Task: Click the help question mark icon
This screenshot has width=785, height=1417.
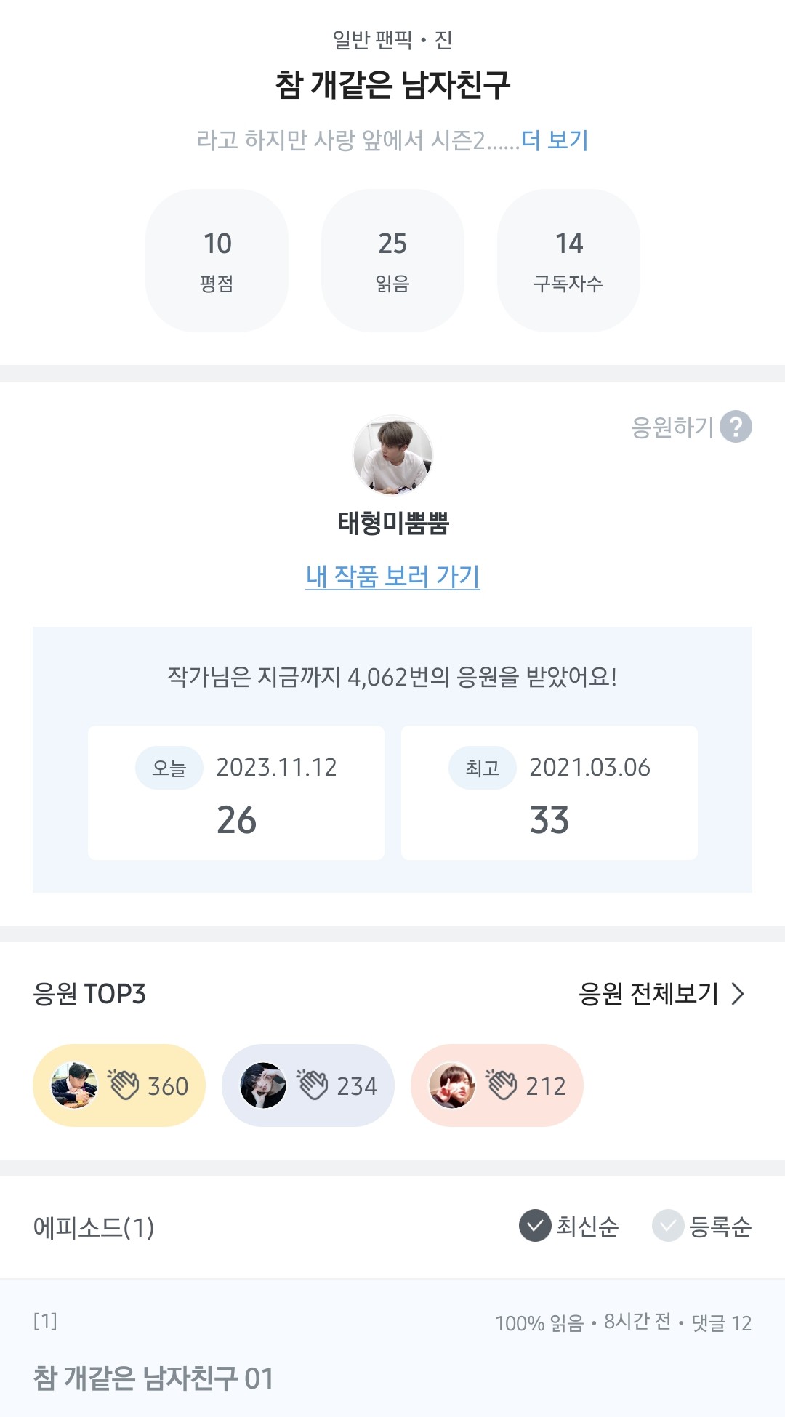Action: coord(736,427)
